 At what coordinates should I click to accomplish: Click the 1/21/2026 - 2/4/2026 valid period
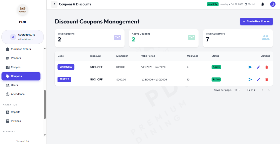point(153,67)
